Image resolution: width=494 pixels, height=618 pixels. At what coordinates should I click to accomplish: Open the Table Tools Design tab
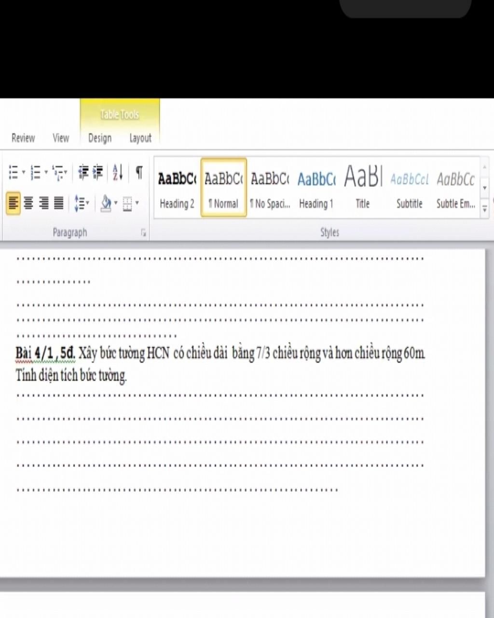click(x=100, y=138)
